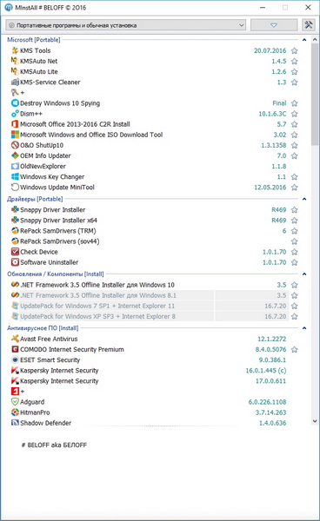Screen dimensions: 320x521
Task: Toggle the star for KMSAuto Net
Action: pos(295,61)
